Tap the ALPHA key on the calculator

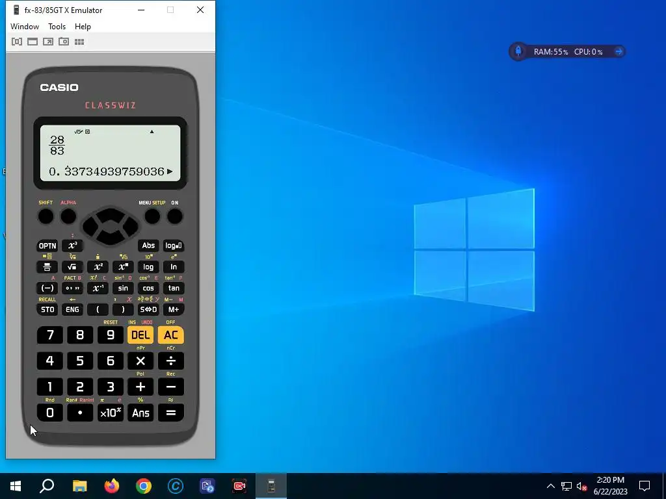tap(68, 216)
